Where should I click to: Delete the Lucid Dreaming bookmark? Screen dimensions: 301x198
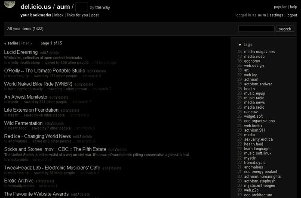point(54,53)
